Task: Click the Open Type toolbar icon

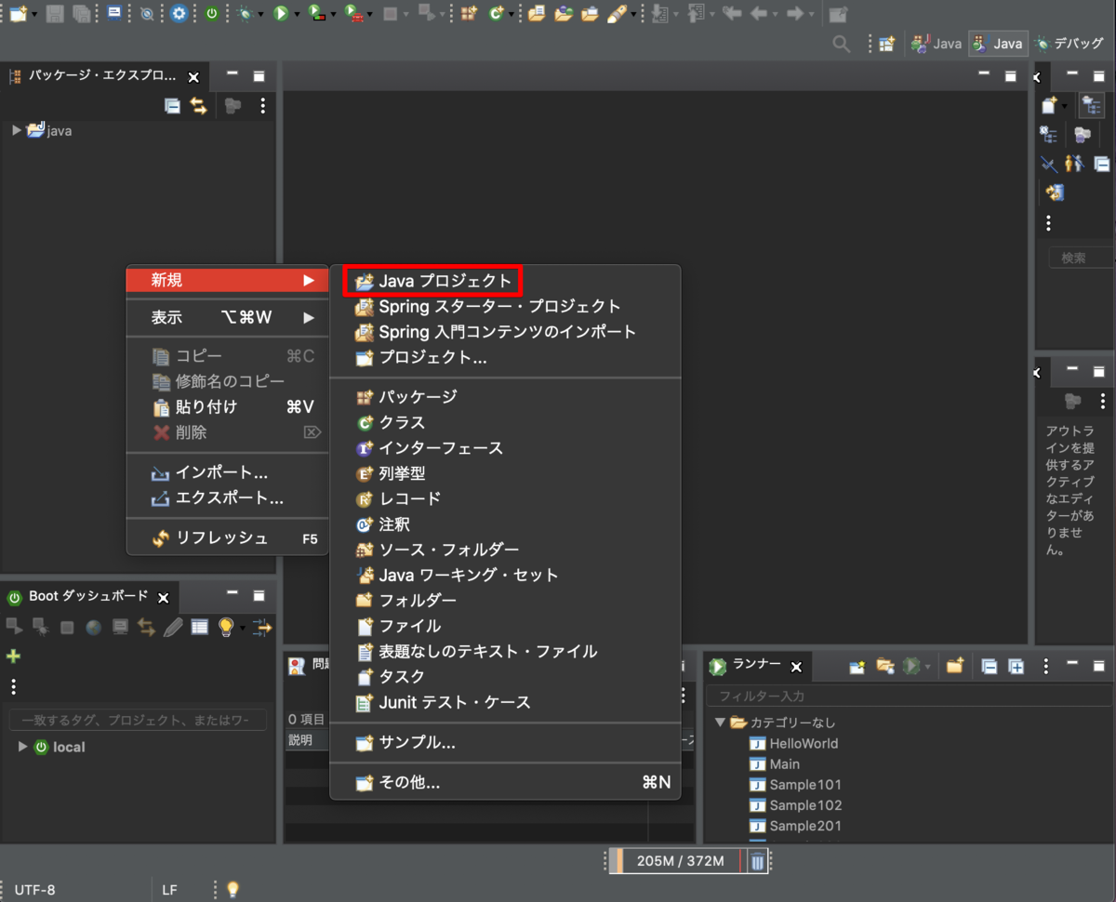Action: (537, 14)
